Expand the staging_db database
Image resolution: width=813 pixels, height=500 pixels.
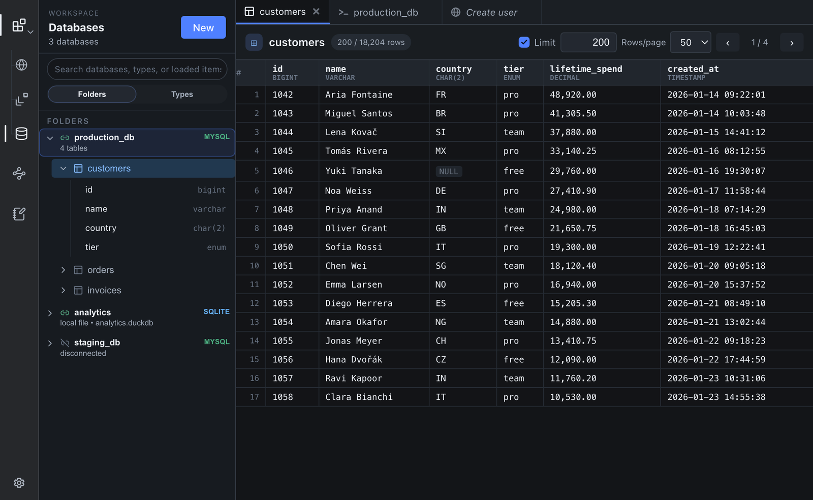(50, 343)
